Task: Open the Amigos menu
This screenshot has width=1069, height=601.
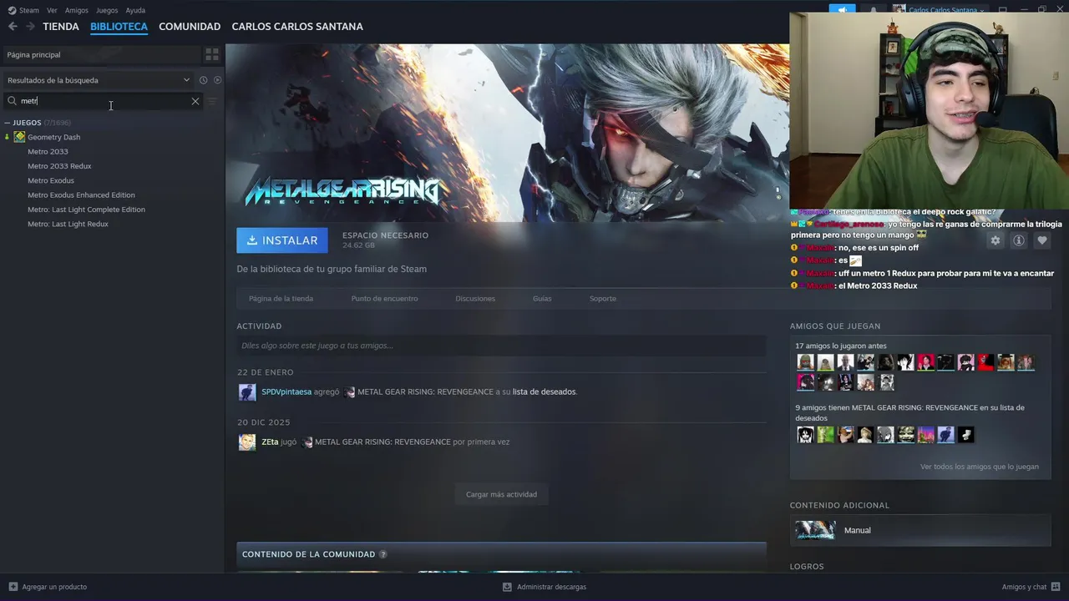Action: click(x=77, y=10)
